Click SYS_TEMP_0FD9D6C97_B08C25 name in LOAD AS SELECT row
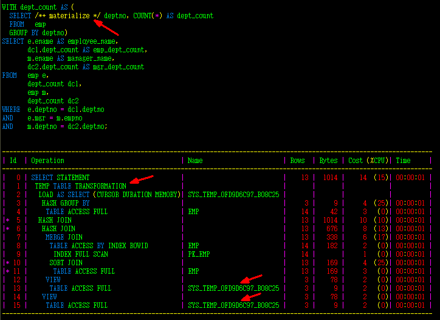440x320 pixels. point(233,195)
